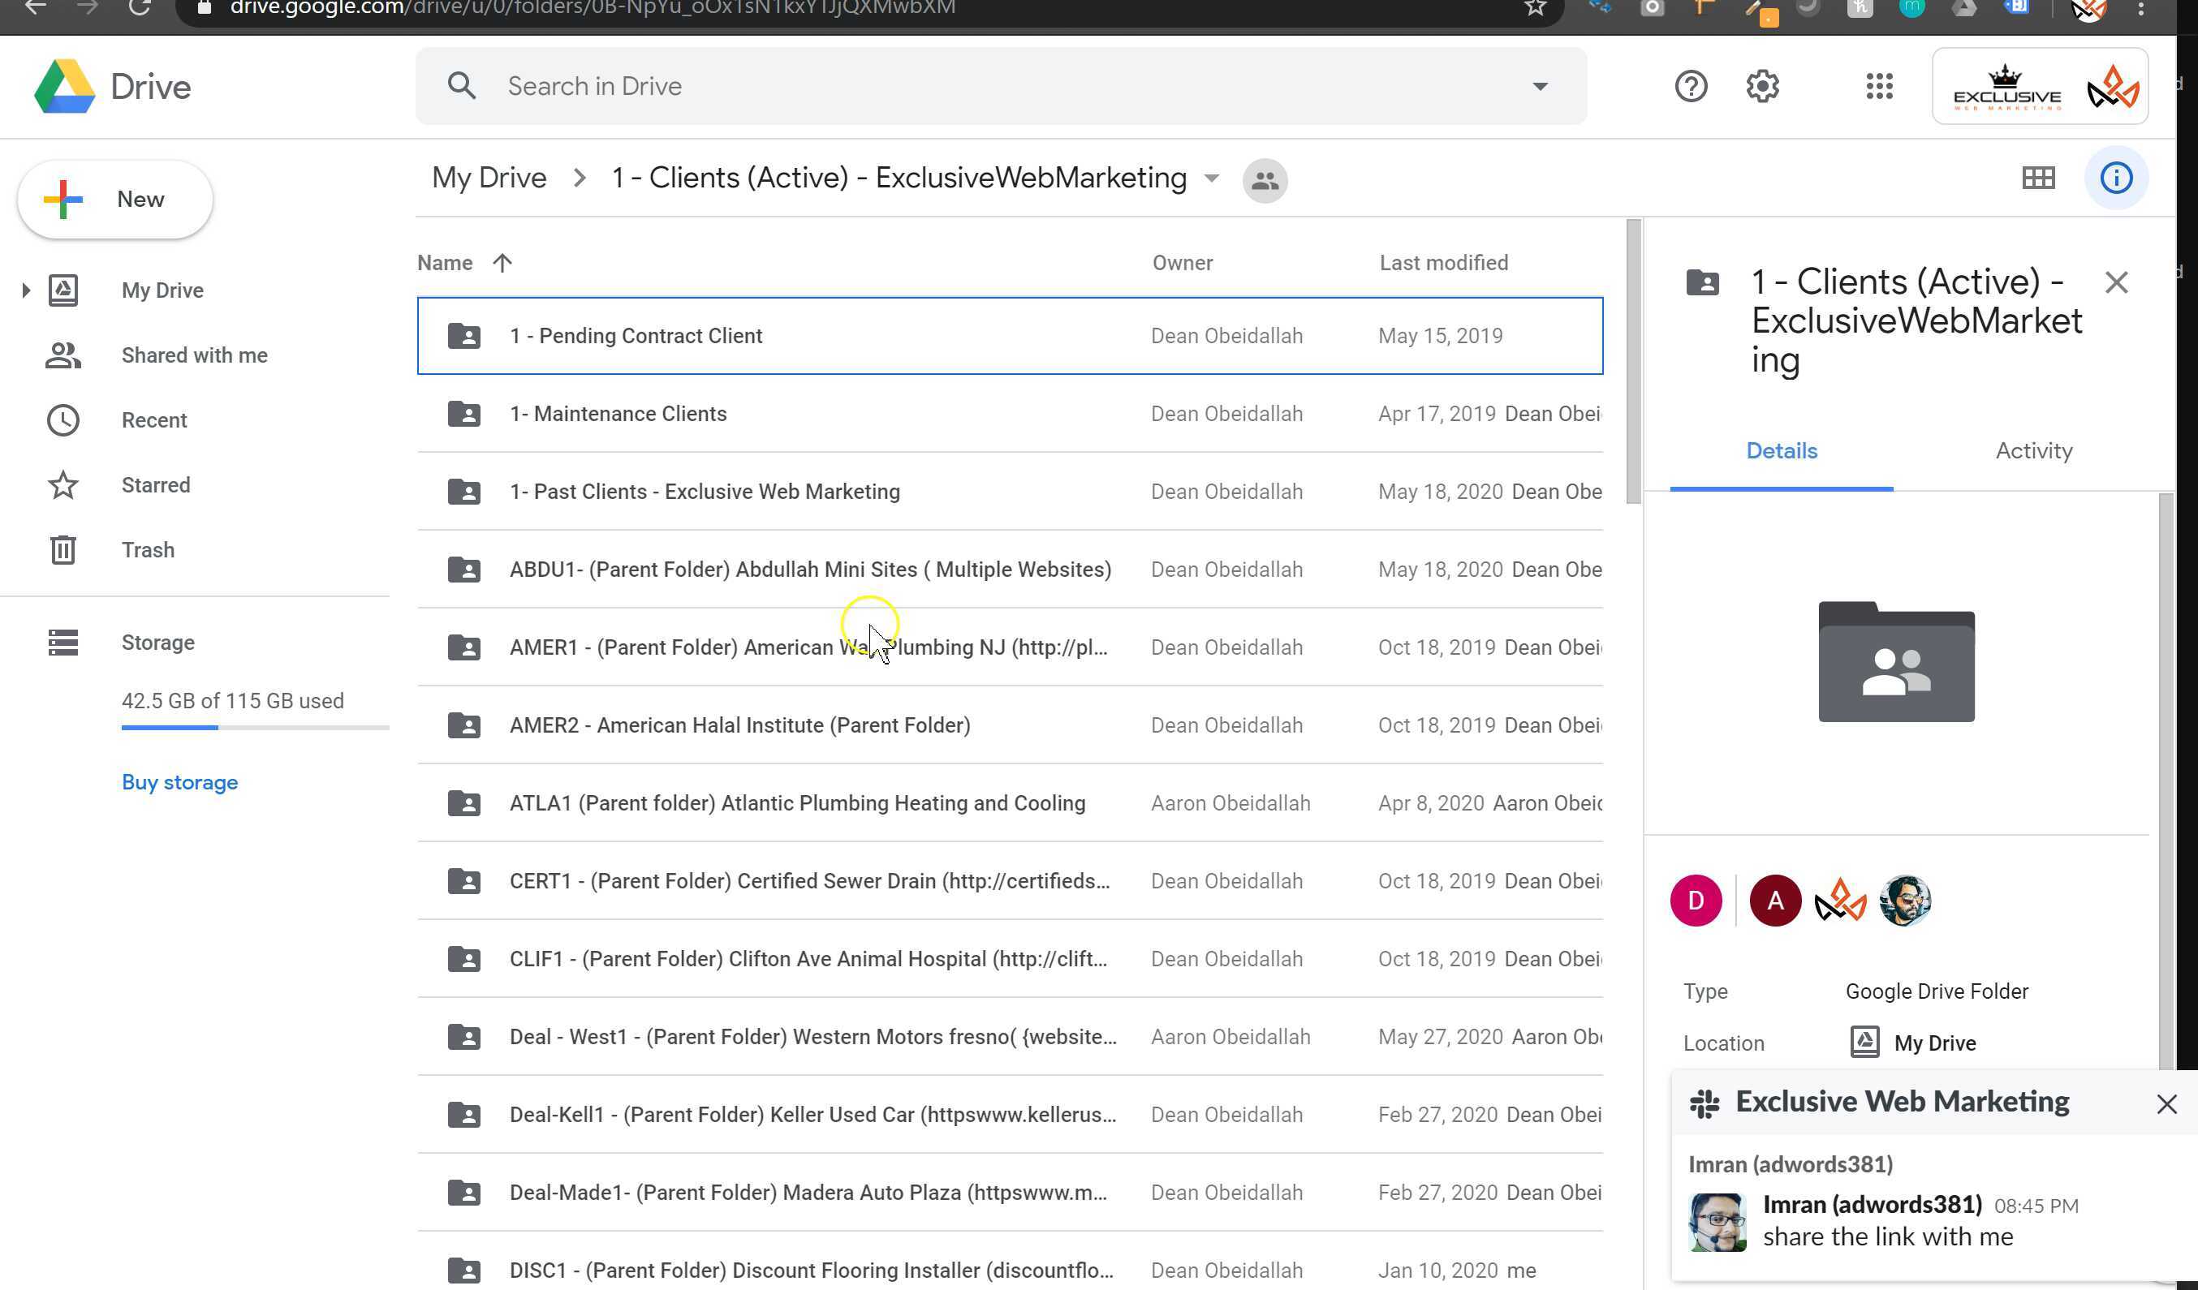Viewport: 2198px width, 1290px height.
Task: Reverse sort direction with Name arrow
Action: pos(502,263)
